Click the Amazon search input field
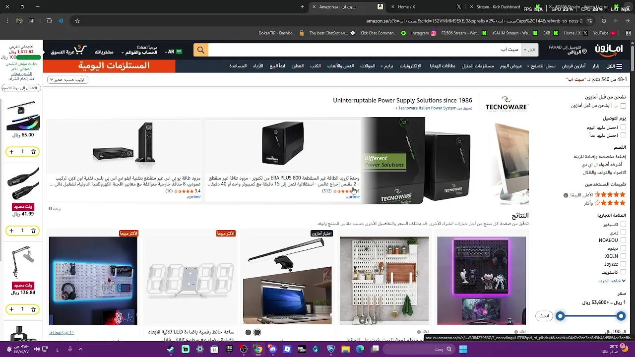The image size is (635, 357). (365, 50)
